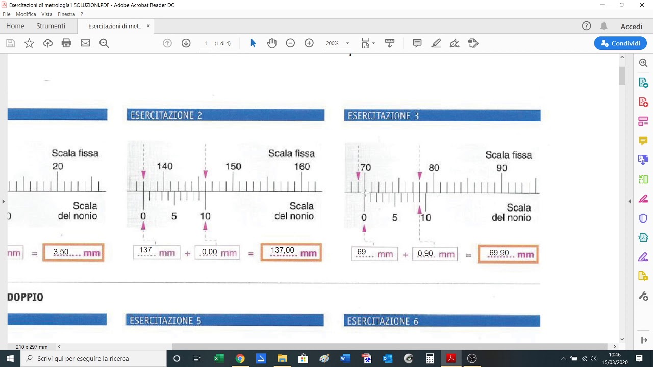Zoom out with the minus circle
Screen dimensions: 653x367
click(x=290, y=43)
